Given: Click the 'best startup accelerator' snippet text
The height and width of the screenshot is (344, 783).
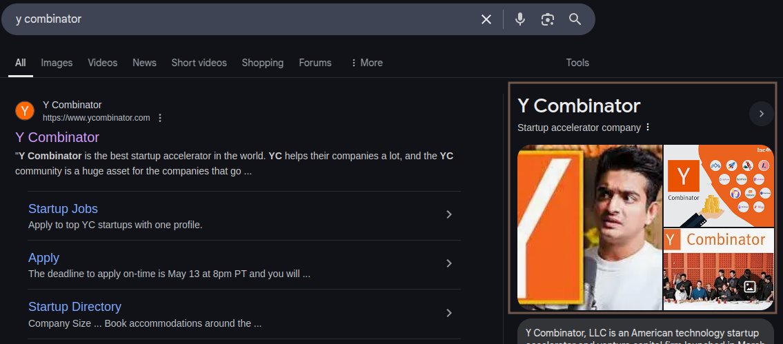Looking at the screenshot, I should 234,164.
